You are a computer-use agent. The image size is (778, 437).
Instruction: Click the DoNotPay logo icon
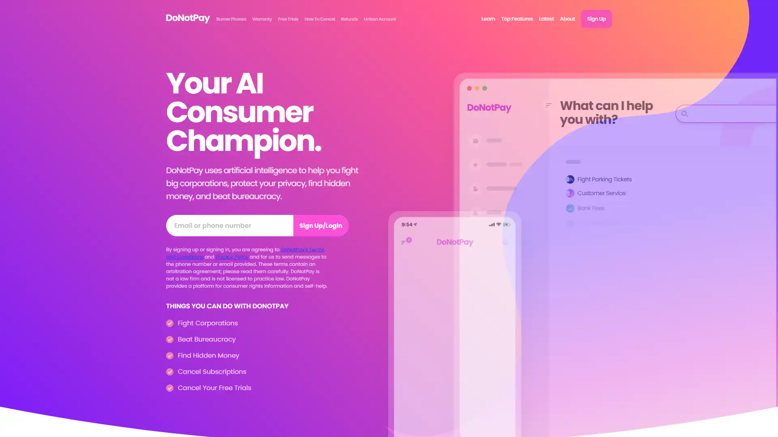188,19
